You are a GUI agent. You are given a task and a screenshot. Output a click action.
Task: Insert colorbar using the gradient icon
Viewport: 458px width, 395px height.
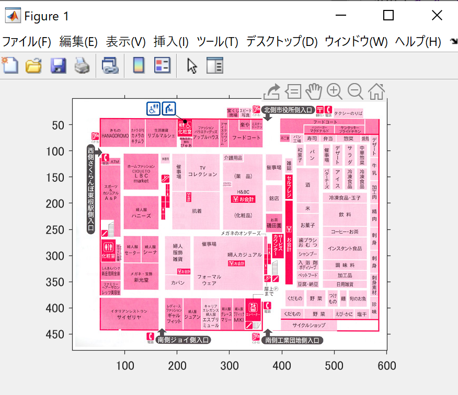click(x=139, y=65)
